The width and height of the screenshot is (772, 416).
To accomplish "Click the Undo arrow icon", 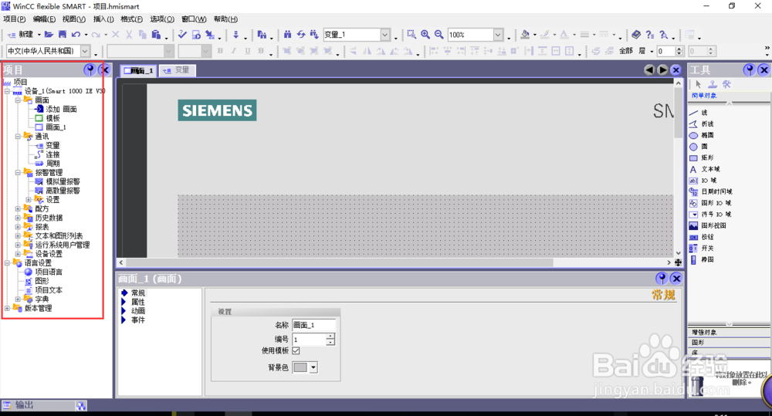I will (76, 35).
